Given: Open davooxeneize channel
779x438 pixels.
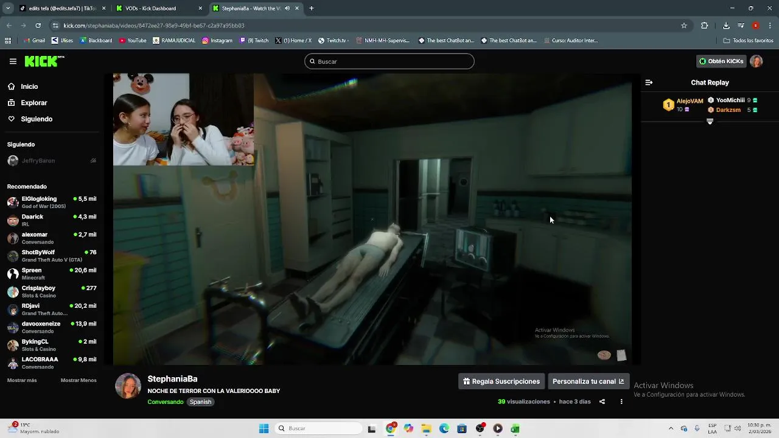Looking at the screenshot, I should pos(52,327).
